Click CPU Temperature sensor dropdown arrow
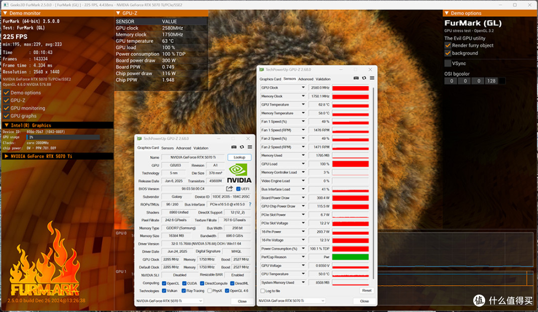This screenshot has height=312, width=538. point(303,274)
